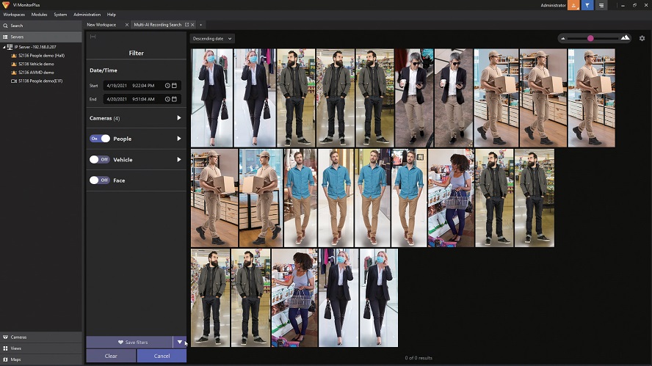652x366 pixels.
Task: Open thumbnail settings gear icon
Action: pos(642,38)
